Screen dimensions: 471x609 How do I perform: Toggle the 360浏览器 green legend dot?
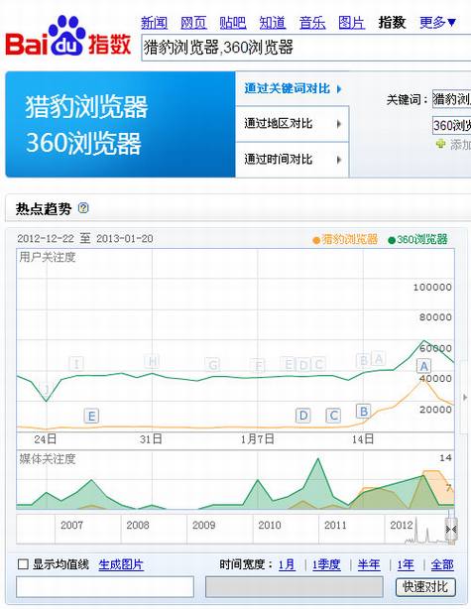pos(392,240)
